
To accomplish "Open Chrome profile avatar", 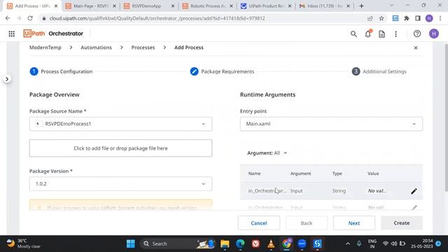I will pos(429,18).
